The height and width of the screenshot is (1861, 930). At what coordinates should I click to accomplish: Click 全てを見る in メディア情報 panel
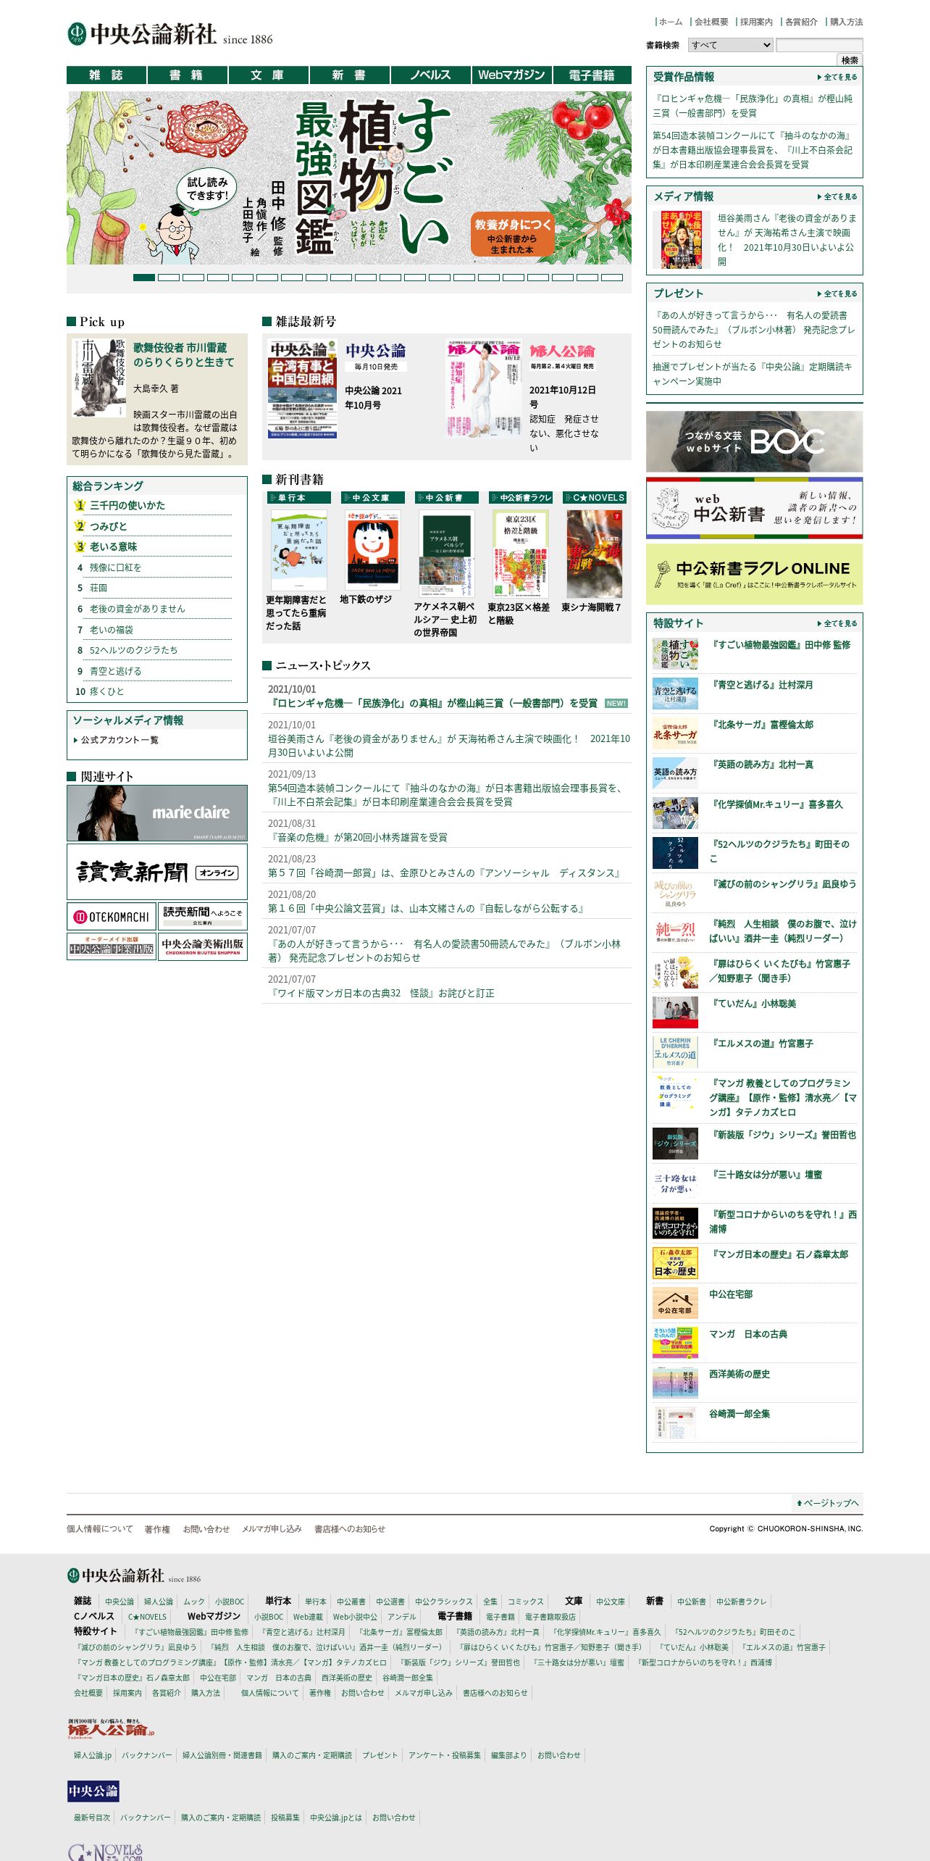tap(838, 196)
